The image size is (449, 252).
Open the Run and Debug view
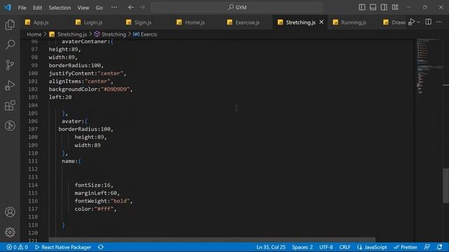click(x=10, y=85)
